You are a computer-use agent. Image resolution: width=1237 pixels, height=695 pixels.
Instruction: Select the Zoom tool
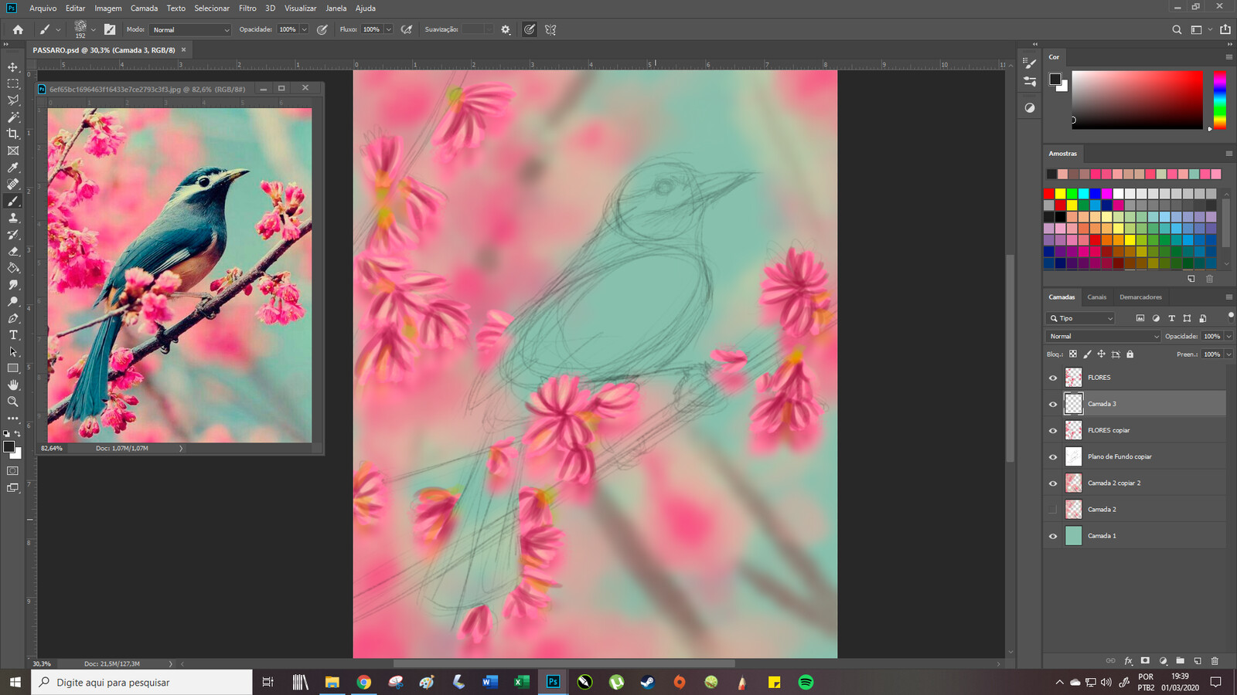(x=13, y=402)
